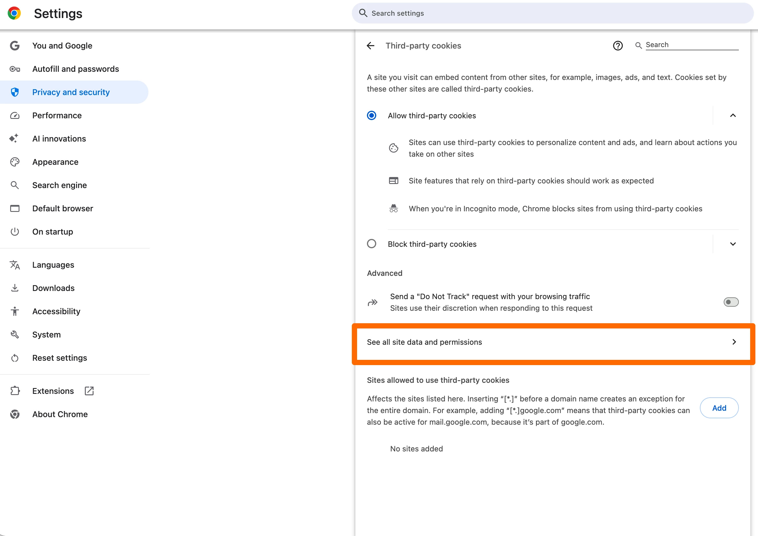Select the Block third-party cookies radio button
This screenshot has height=536, width=758.
[x=371, y=244]
